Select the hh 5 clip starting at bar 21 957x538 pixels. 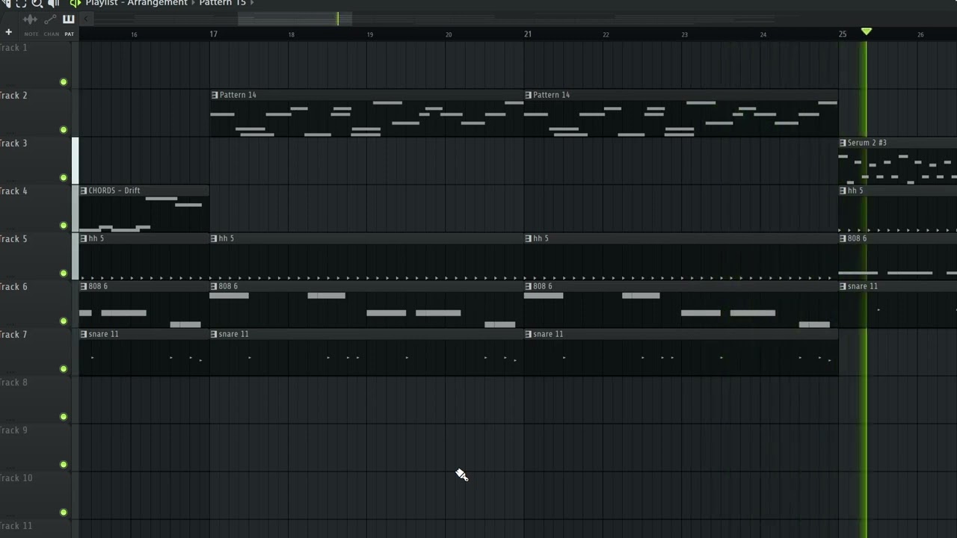tap(681, 256)
